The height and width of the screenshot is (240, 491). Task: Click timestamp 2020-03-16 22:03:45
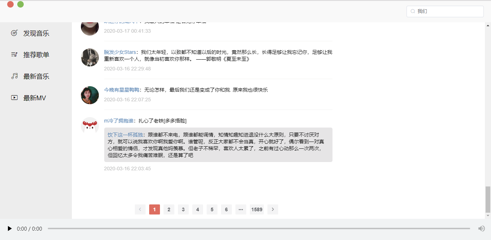[127, 169]
